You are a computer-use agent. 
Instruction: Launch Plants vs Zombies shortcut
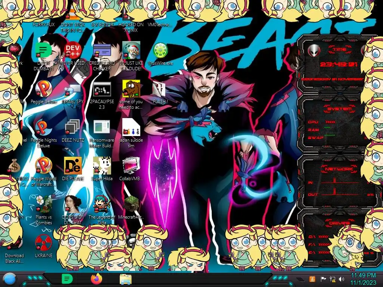pyautogui.click(x=43, y=204)
